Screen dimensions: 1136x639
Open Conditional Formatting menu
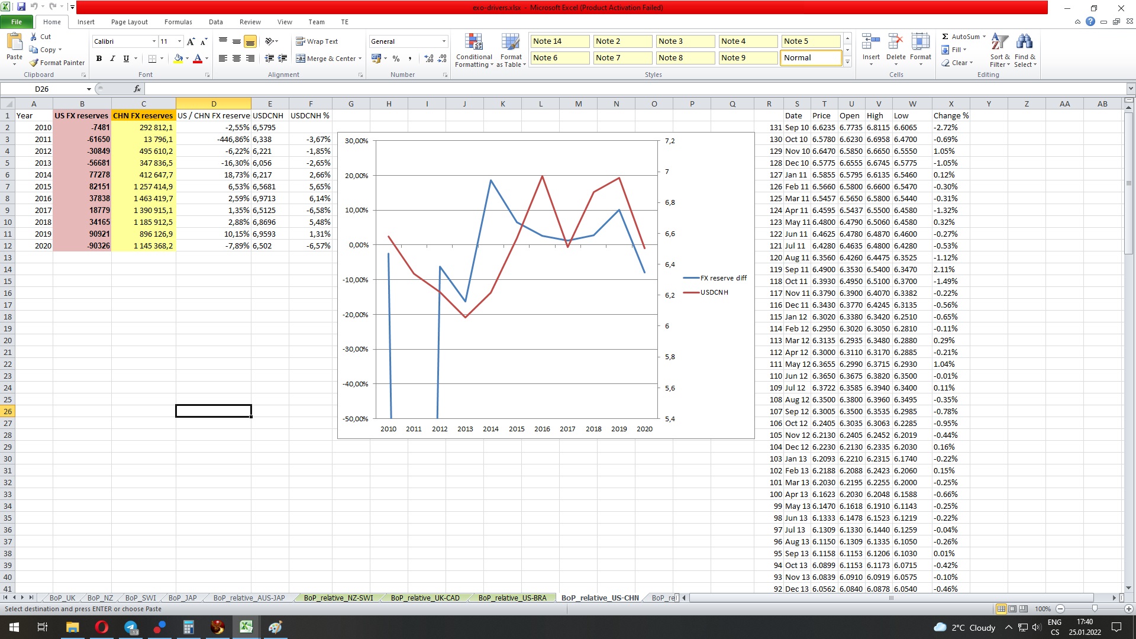(x=474, y=50)
